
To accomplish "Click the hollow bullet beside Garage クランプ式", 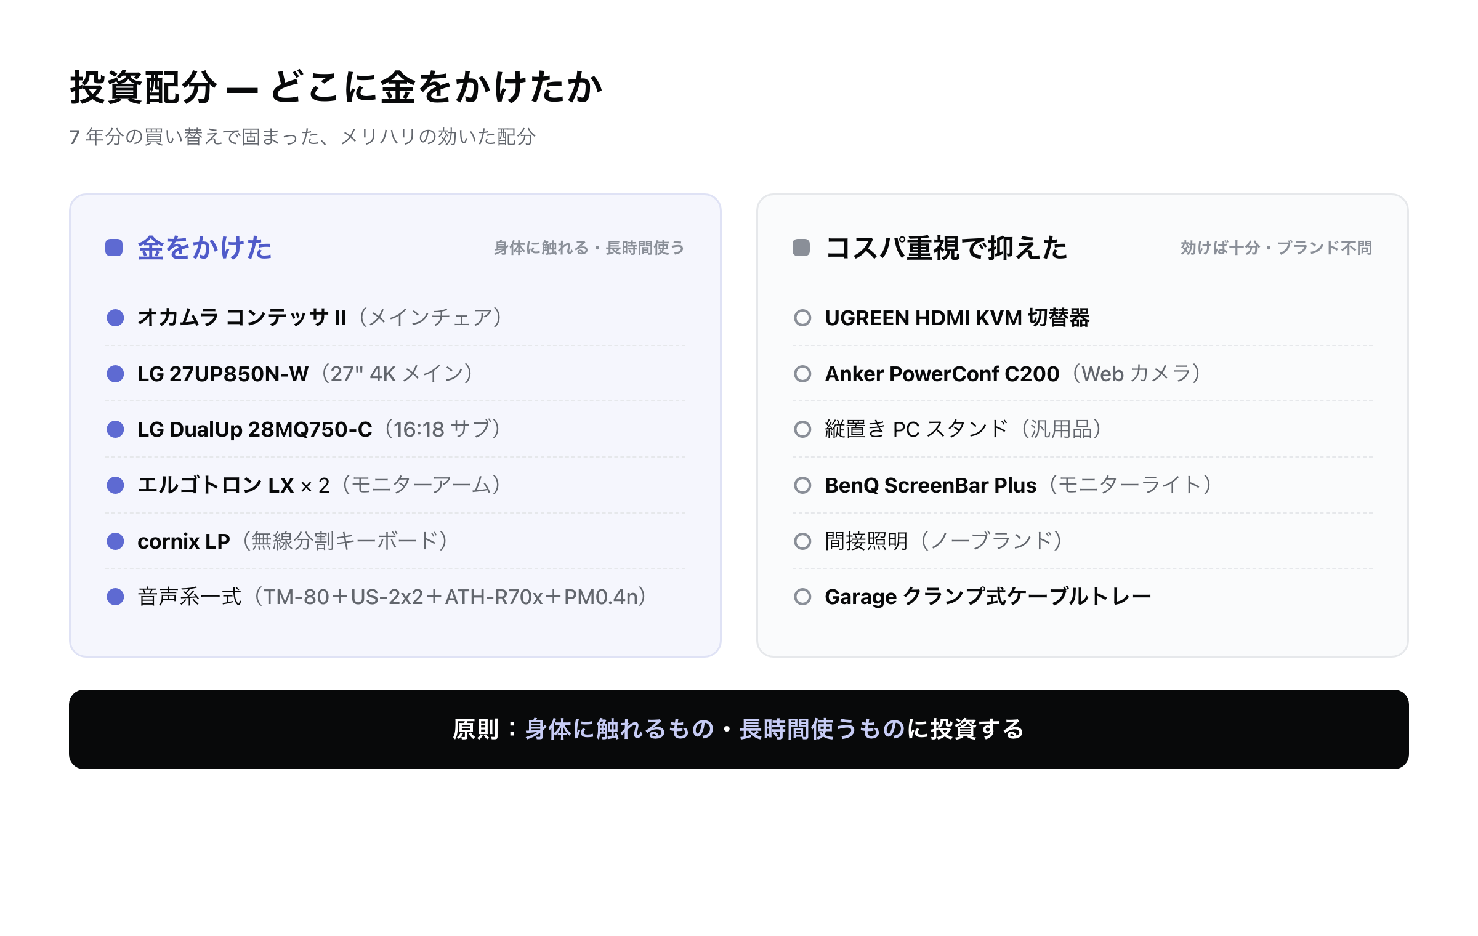I will 802,597.
